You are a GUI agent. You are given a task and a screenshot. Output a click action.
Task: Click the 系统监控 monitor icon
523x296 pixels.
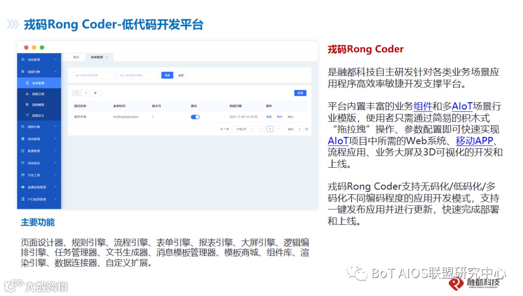tap(23, 163)
